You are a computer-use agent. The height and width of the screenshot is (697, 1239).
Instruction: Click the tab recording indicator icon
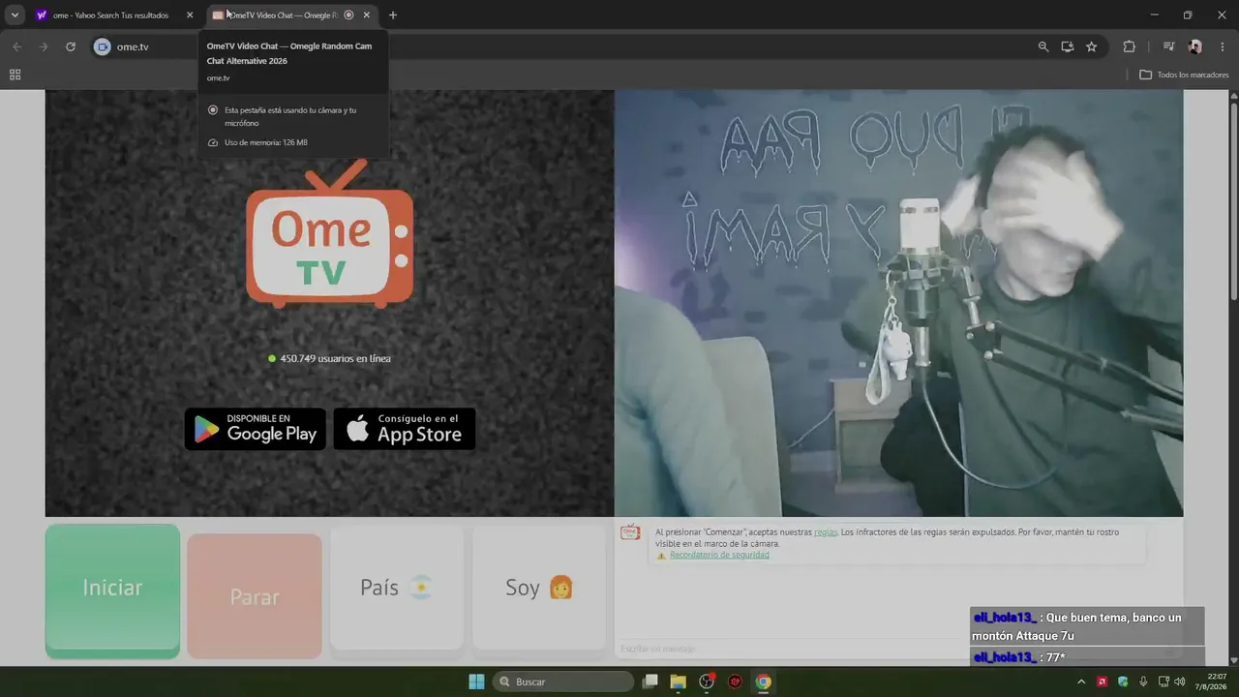pyautogui.click(x=348, y=15)
